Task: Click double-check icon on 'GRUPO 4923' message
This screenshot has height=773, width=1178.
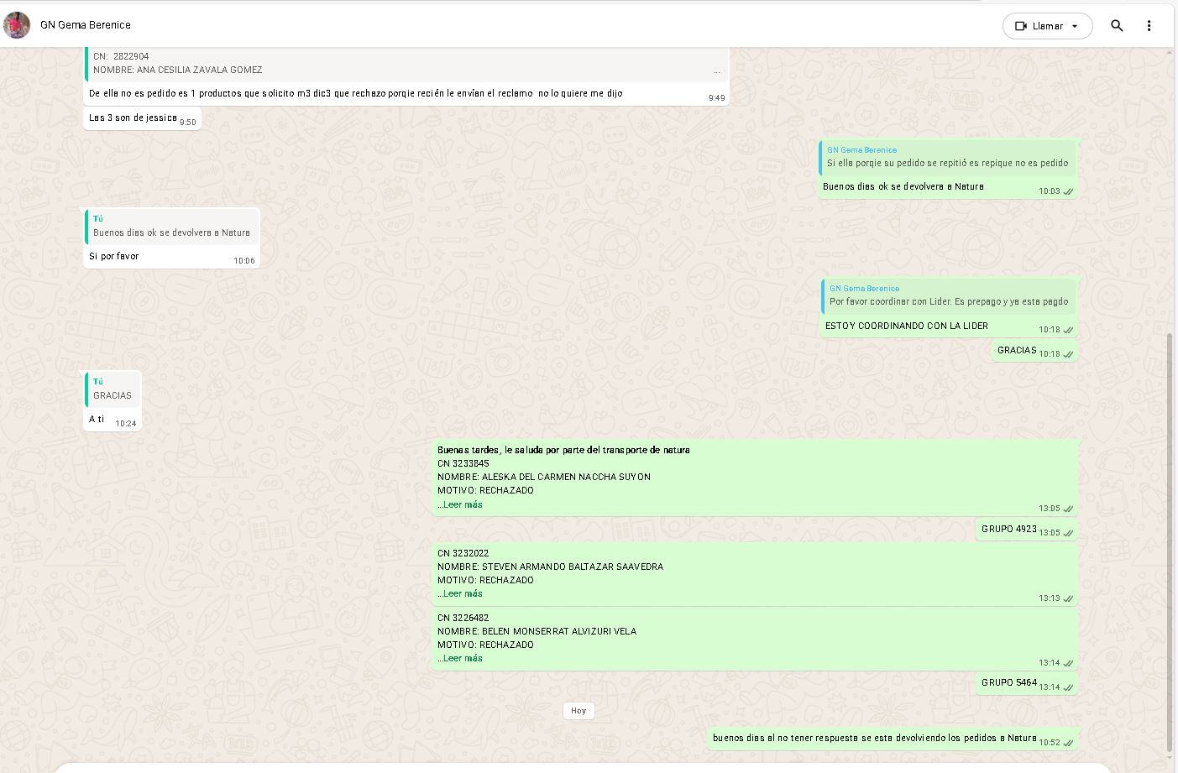Action: pos(1068,533)
